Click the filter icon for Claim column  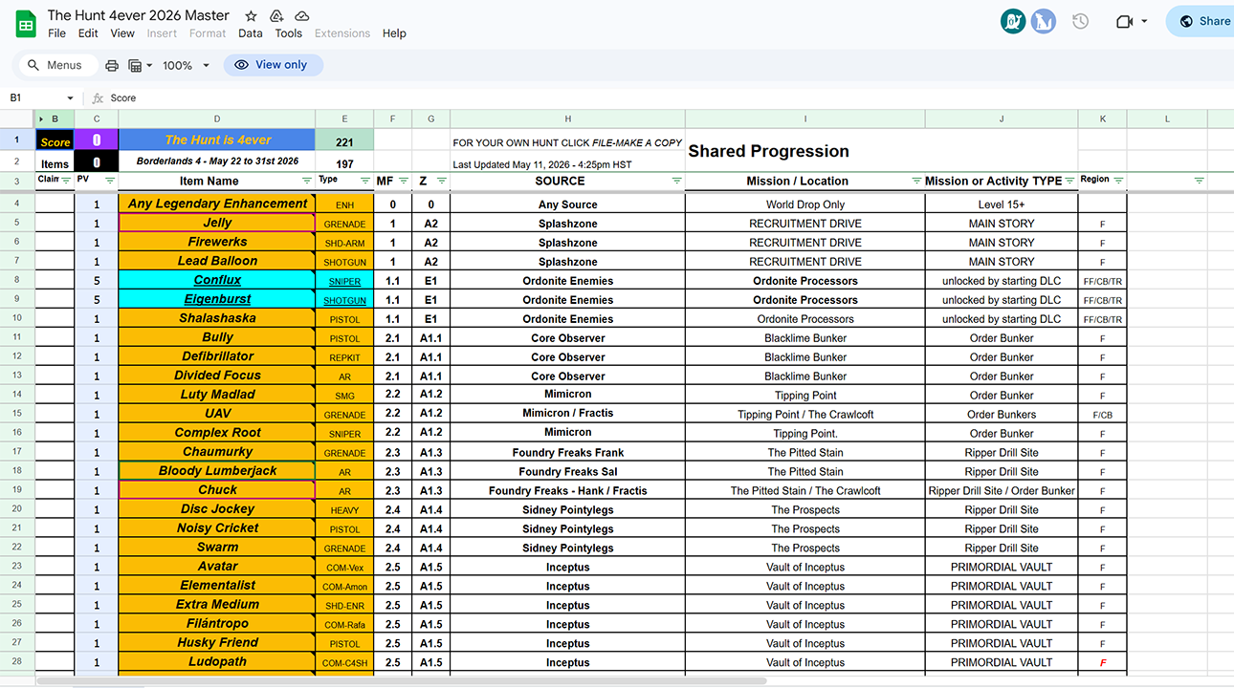(x=66, y=181)
